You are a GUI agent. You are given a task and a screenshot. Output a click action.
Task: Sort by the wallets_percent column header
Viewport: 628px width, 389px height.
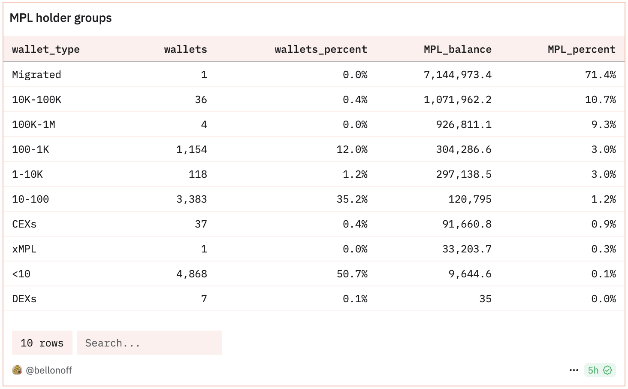[321, 49]
